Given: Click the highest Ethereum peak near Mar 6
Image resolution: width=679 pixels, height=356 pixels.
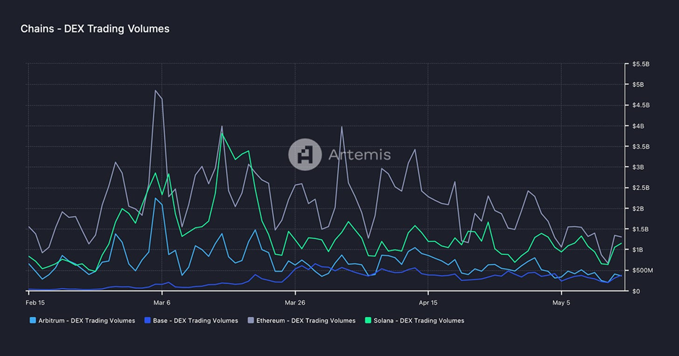Looking at the screenshot, I should 155,90.
